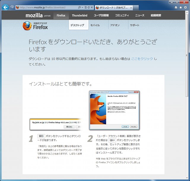Select the デスクトップ tab
The height and width of the screenshot is (181, 190).
[x=79, y=25]
